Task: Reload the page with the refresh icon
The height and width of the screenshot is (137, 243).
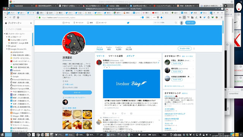Action: (x=14, y=18)
